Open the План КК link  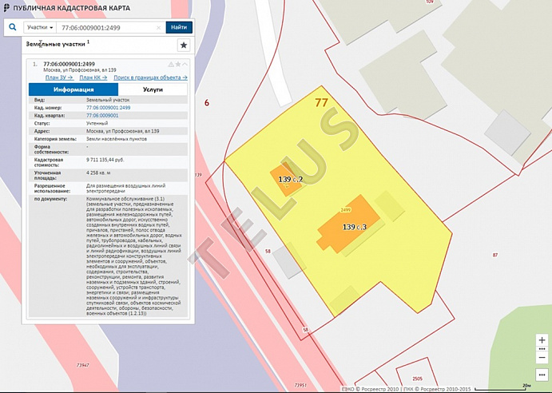[93, 77]
